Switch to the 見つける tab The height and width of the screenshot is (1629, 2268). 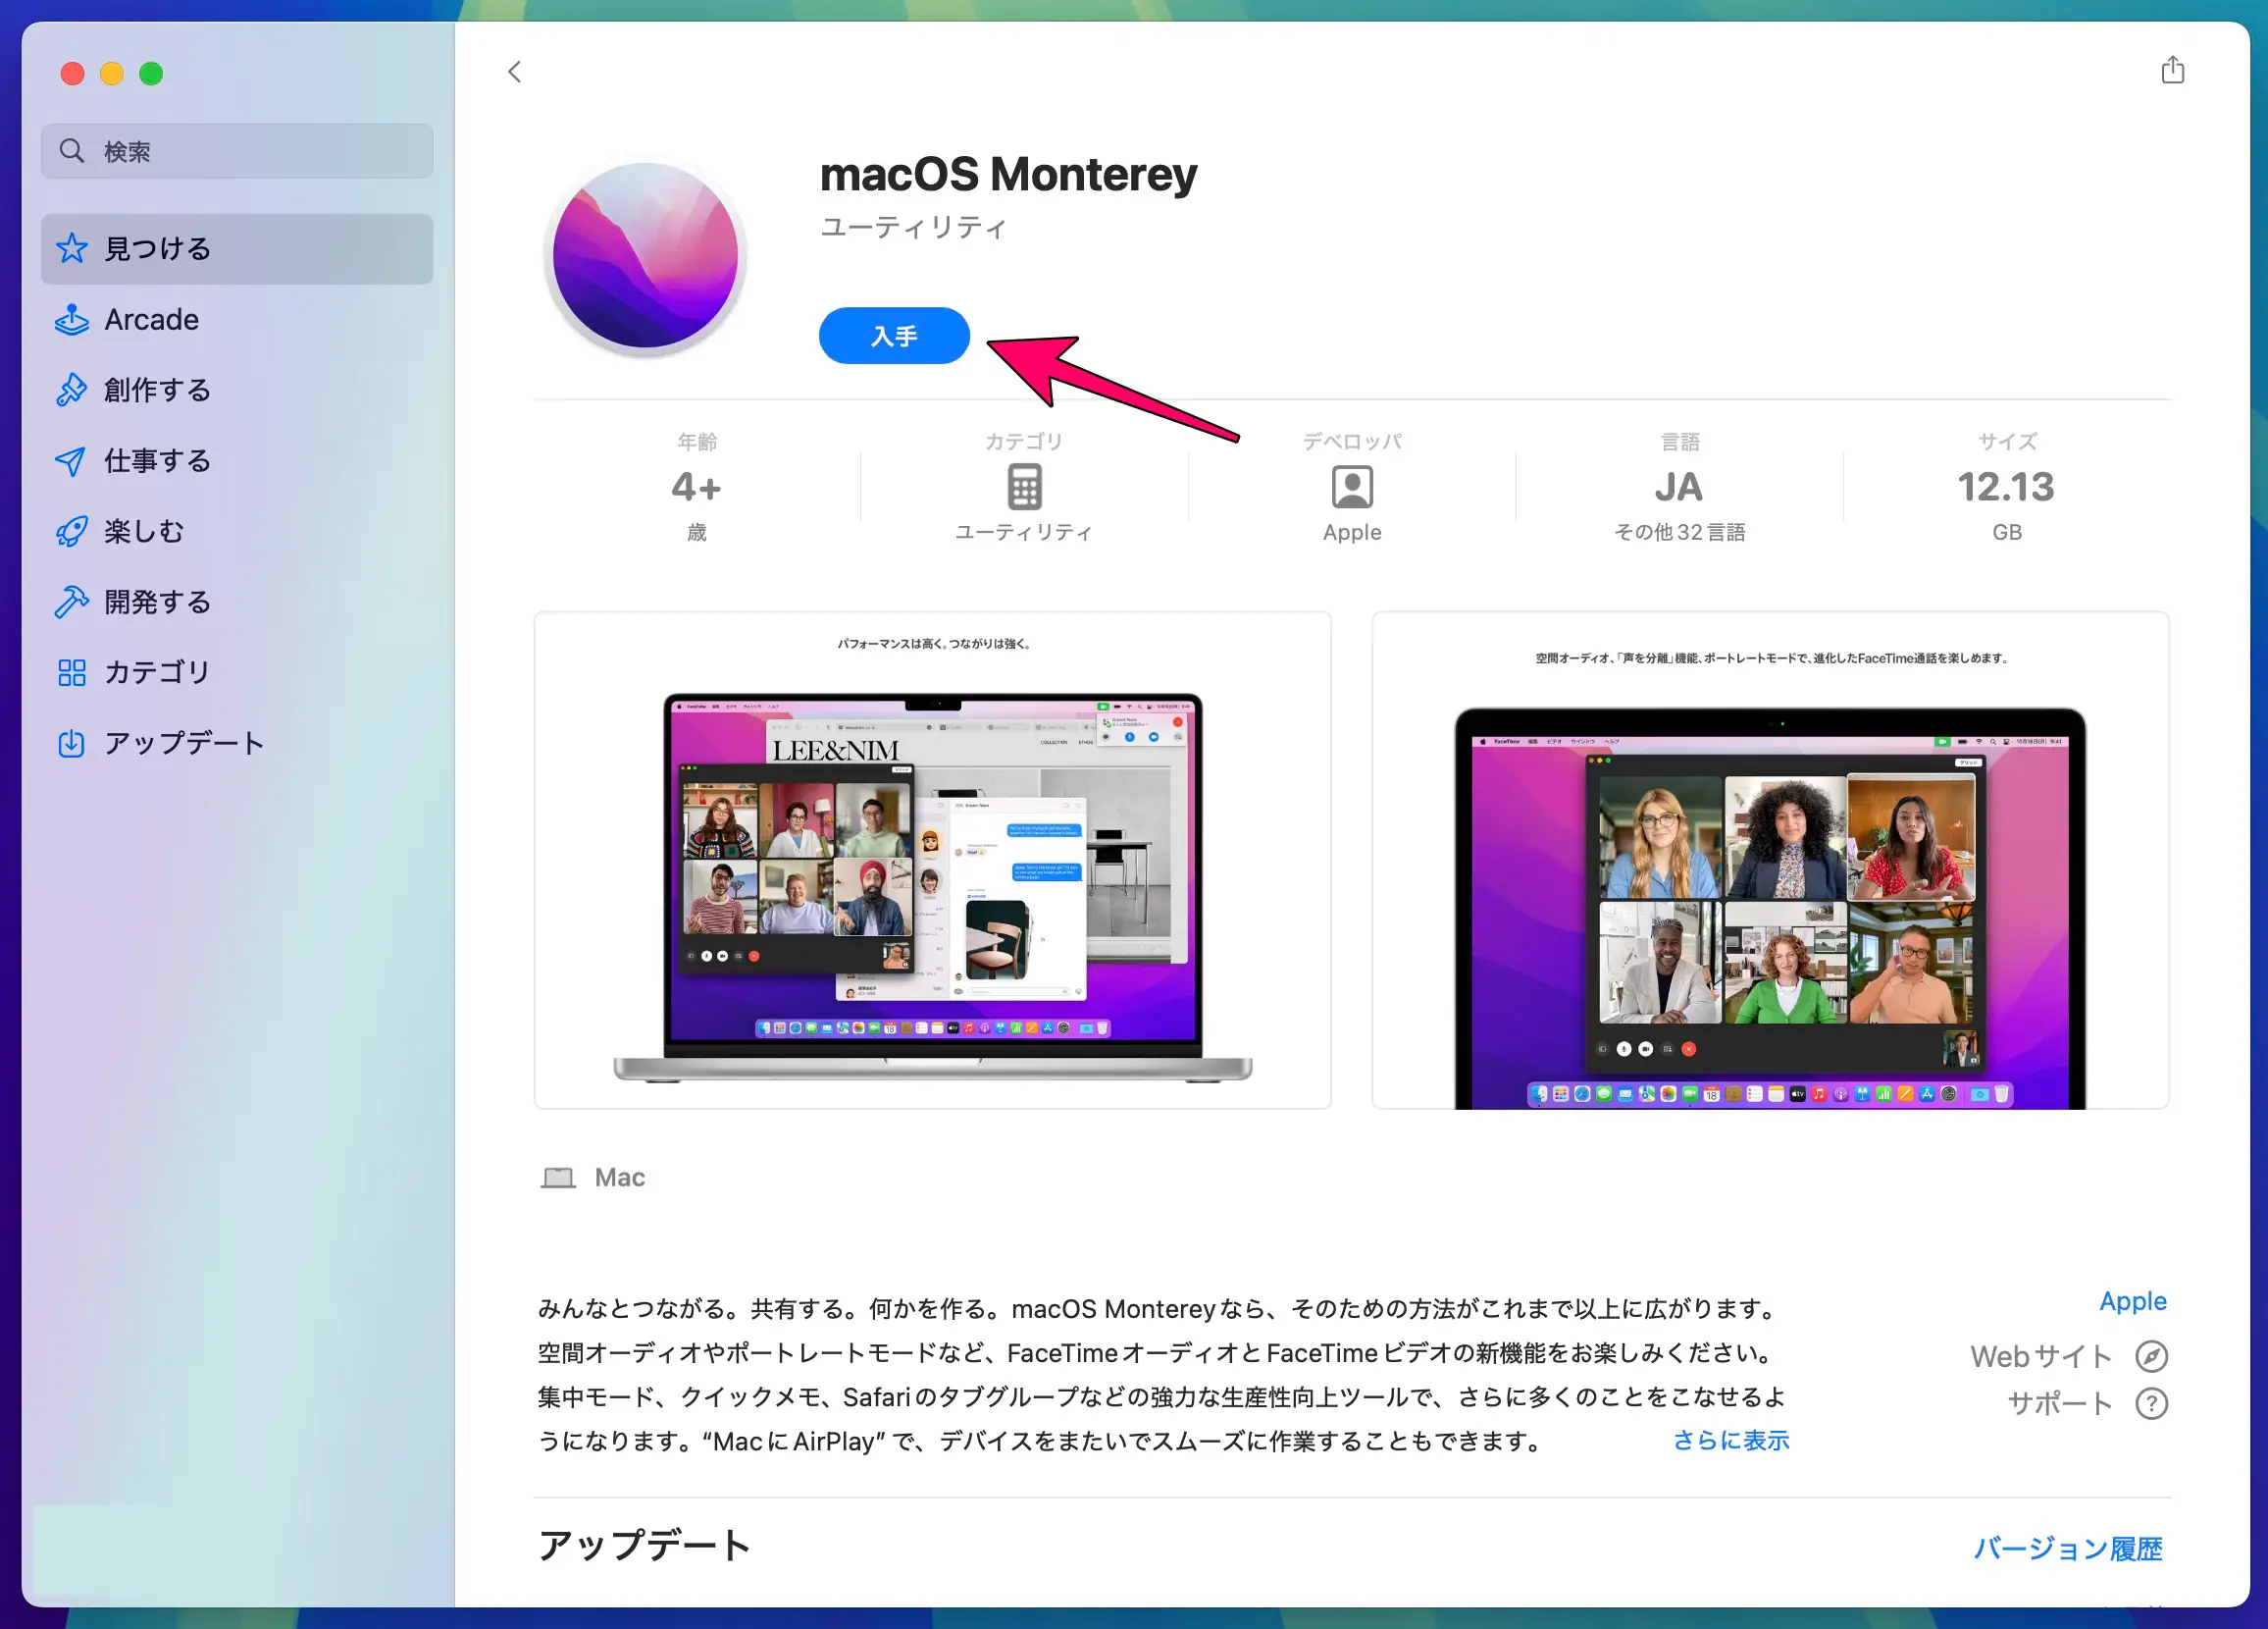click(x=157, y=248)
